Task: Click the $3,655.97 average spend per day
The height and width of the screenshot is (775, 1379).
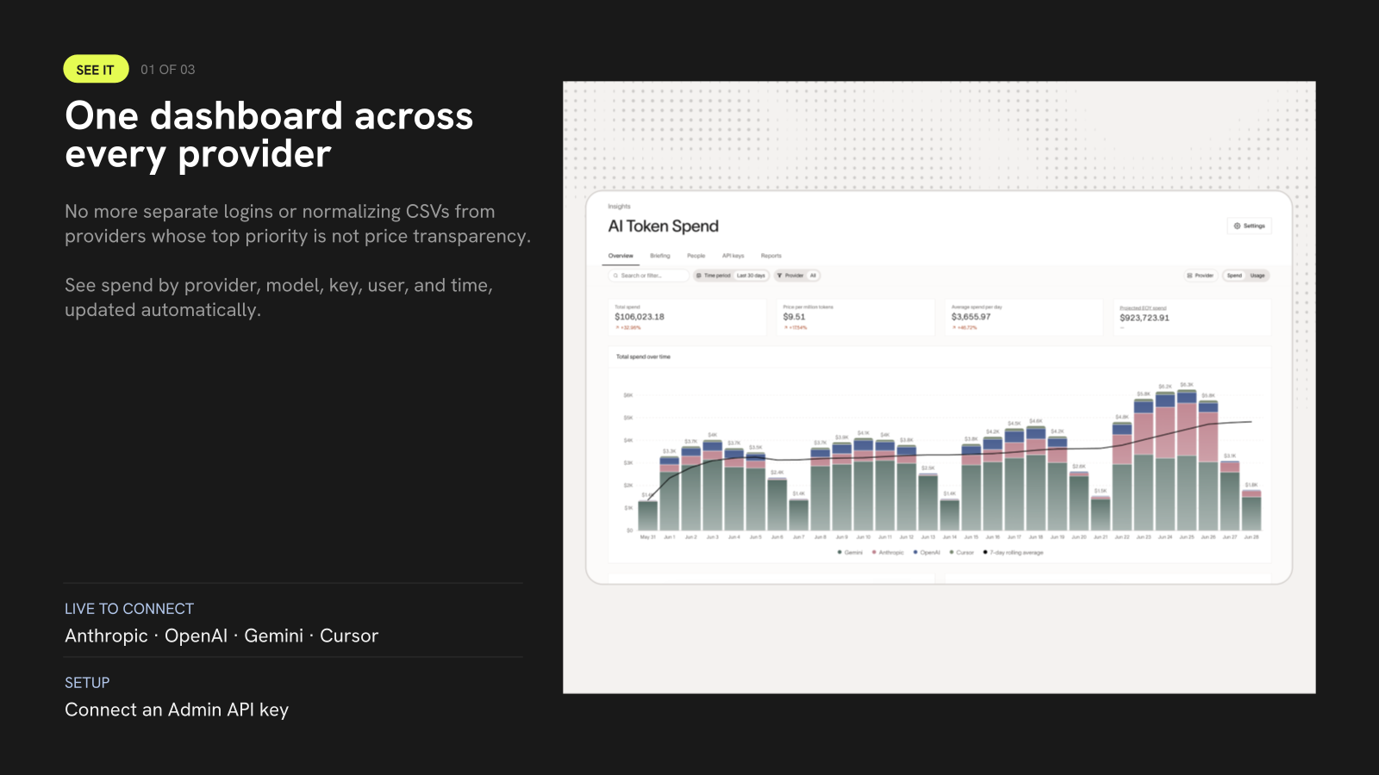Action: click(x=971, y=317)
